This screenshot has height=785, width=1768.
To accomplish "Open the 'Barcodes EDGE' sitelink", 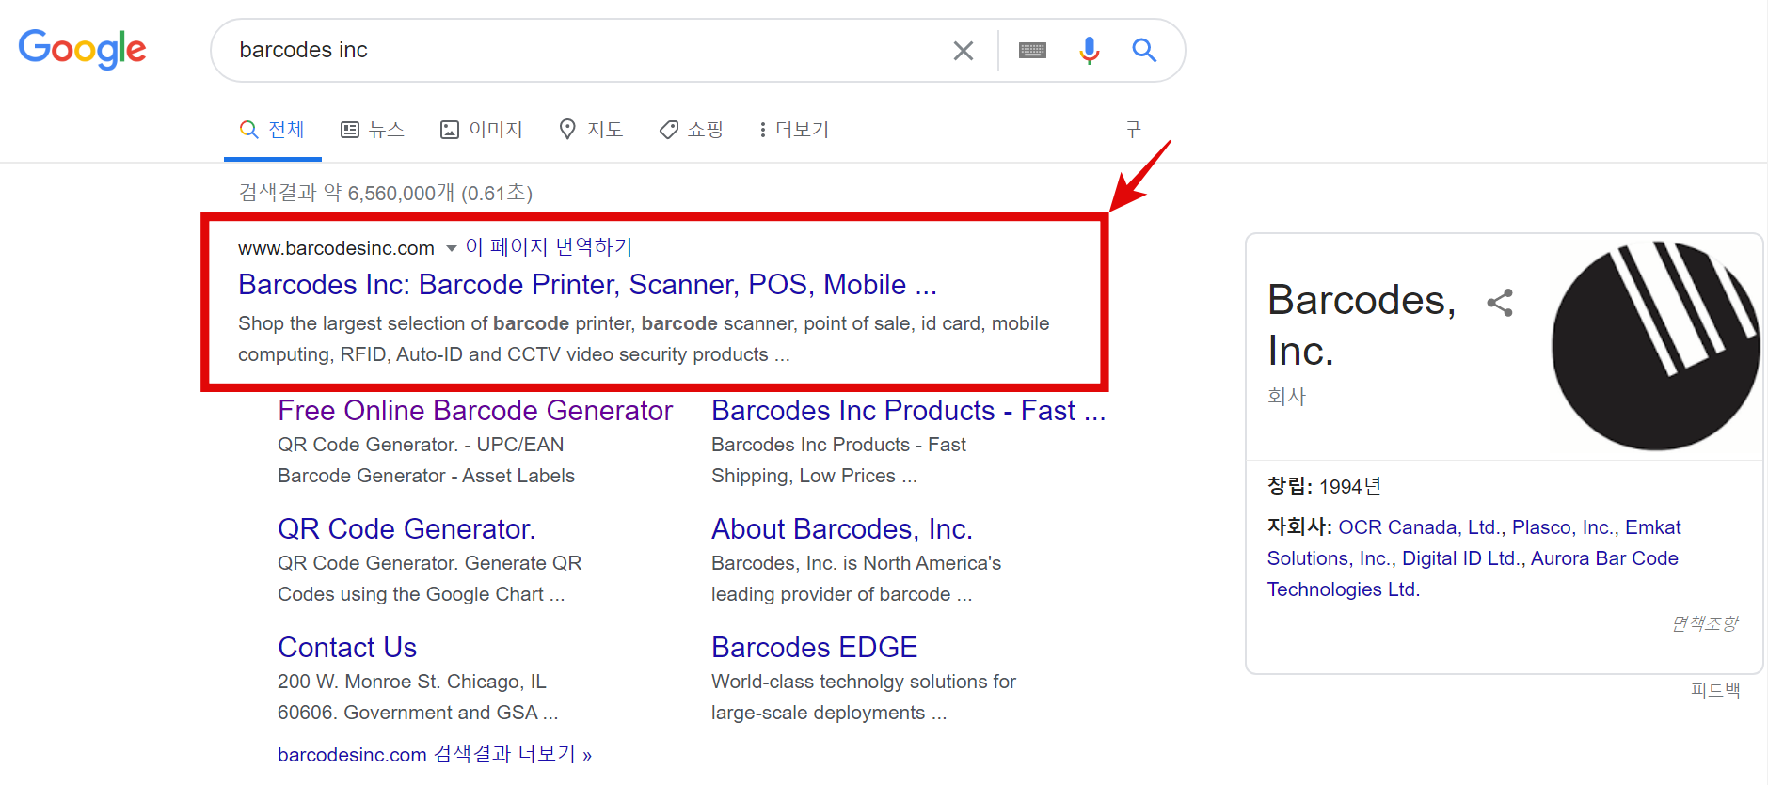I will (814, 647).
